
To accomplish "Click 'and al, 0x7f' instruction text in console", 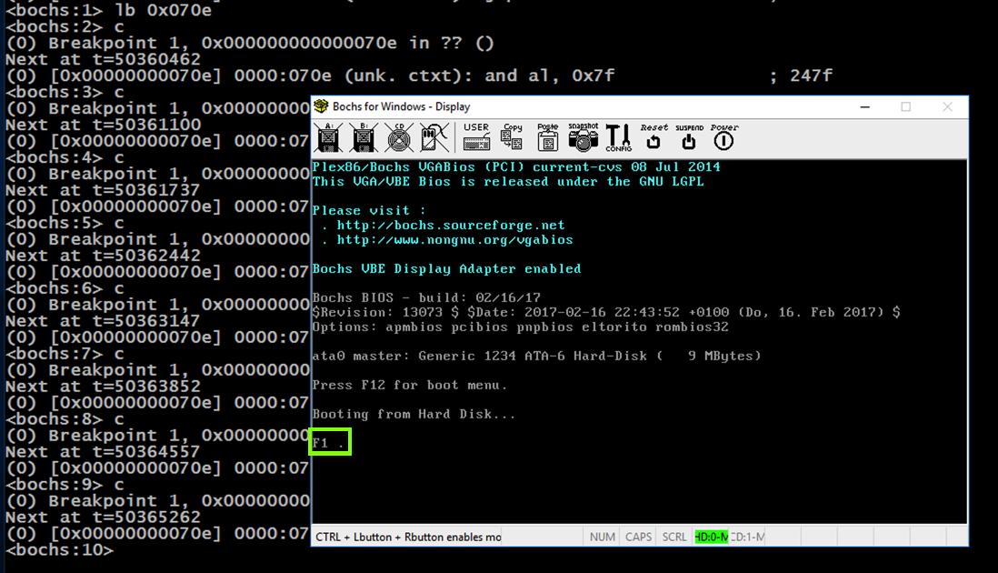I will [550, 75].
